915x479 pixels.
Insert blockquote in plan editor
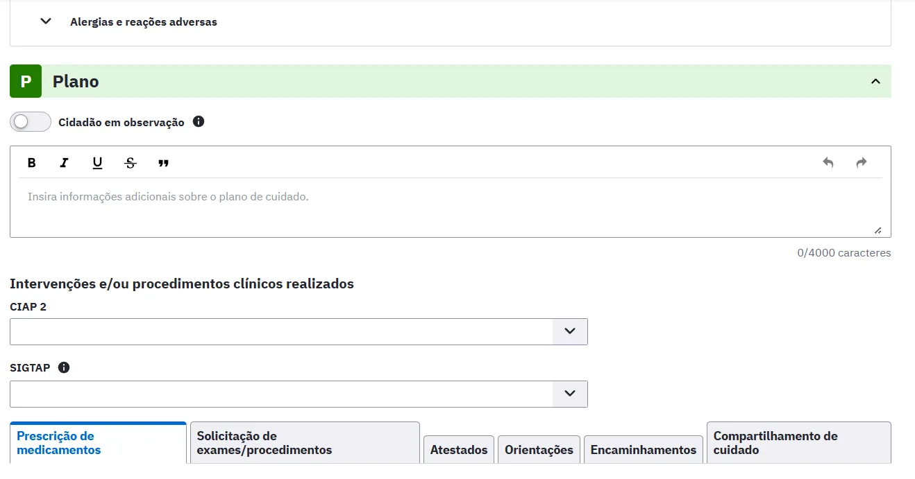pos(164,163)
